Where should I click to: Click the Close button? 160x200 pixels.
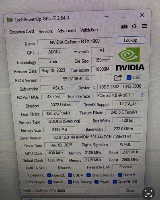[130, 191]
